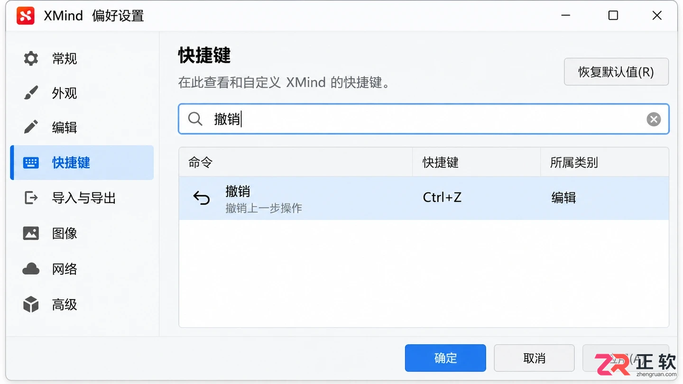Image resolution: width=683 pixels, height=384 pixels.
Task: Select the 编辑 section in the sidebar
Action: [82, 128]
